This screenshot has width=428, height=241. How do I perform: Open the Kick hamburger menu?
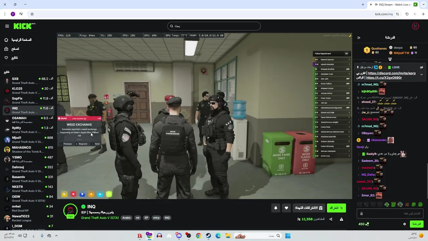pos(7,26)
